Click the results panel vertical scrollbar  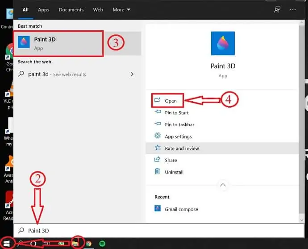(x=301, y=120)
